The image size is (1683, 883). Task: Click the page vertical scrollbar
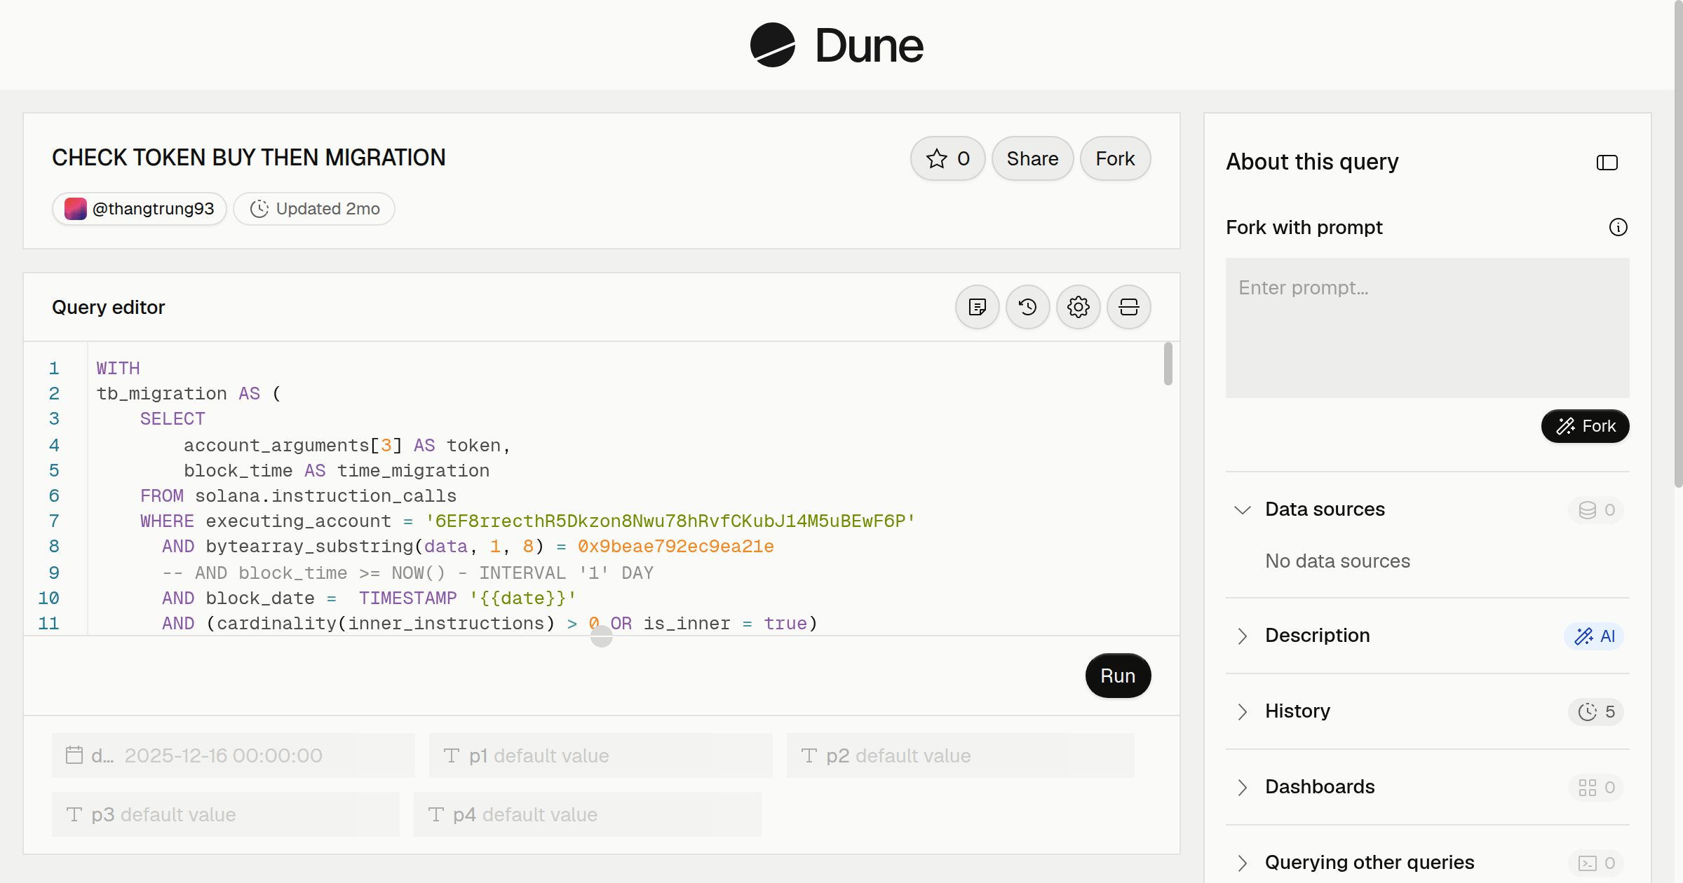click(x=1678, y=245)
